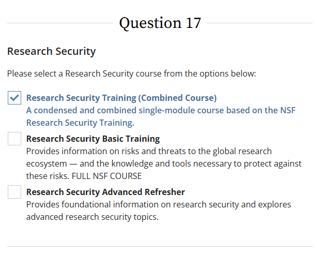This screenshot has width=317, height=254.
Task: Click the 'Provides information on risks' text line
Action: [x=149, y=151]
